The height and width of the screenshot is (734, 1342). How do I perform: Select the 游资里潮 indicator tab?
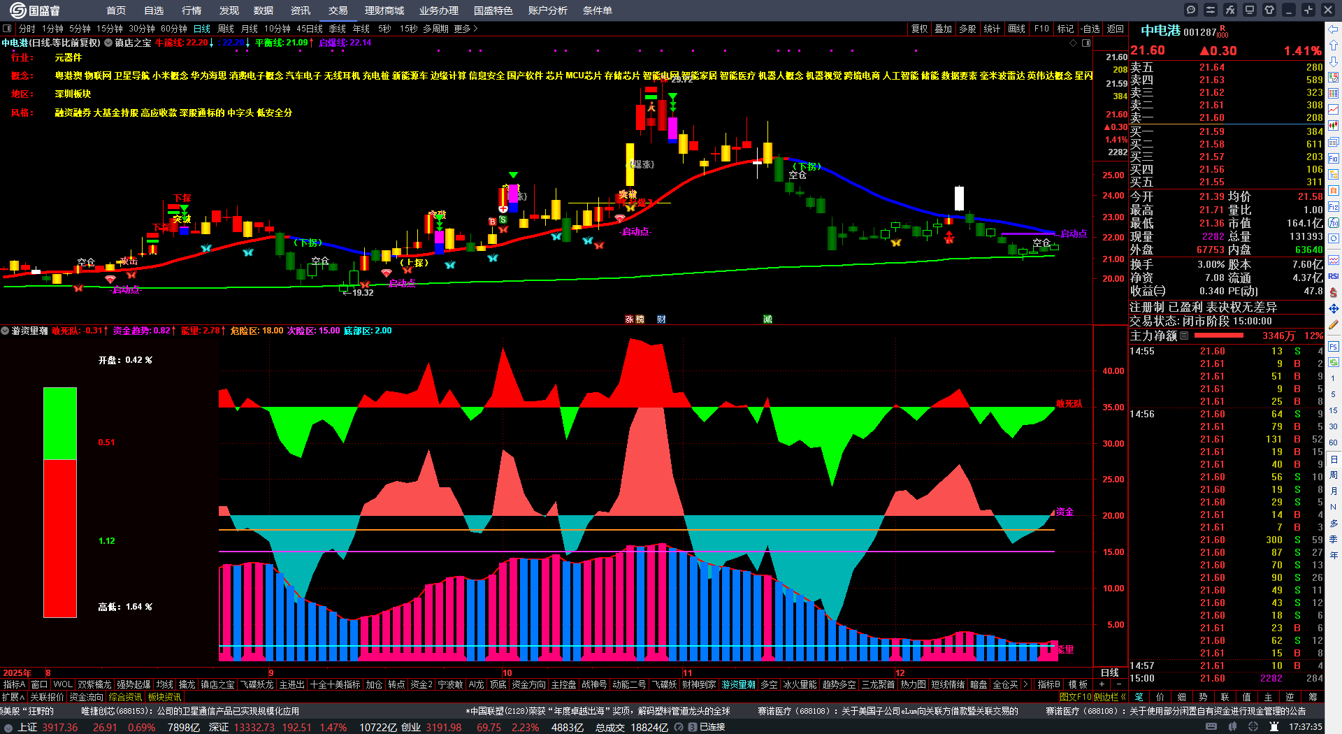(x=739, y=684)
